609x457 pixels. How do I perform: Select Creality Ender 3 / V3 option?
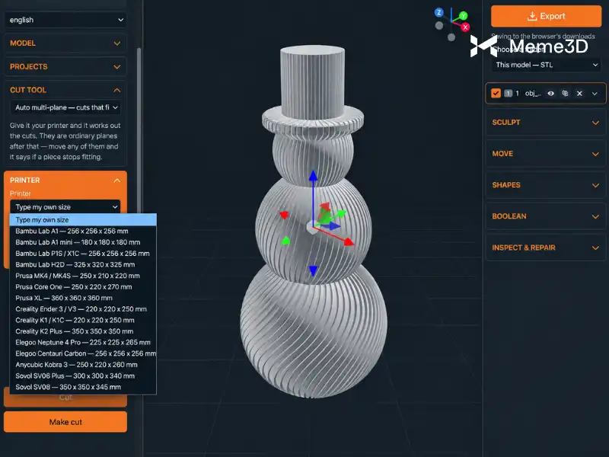83,309
